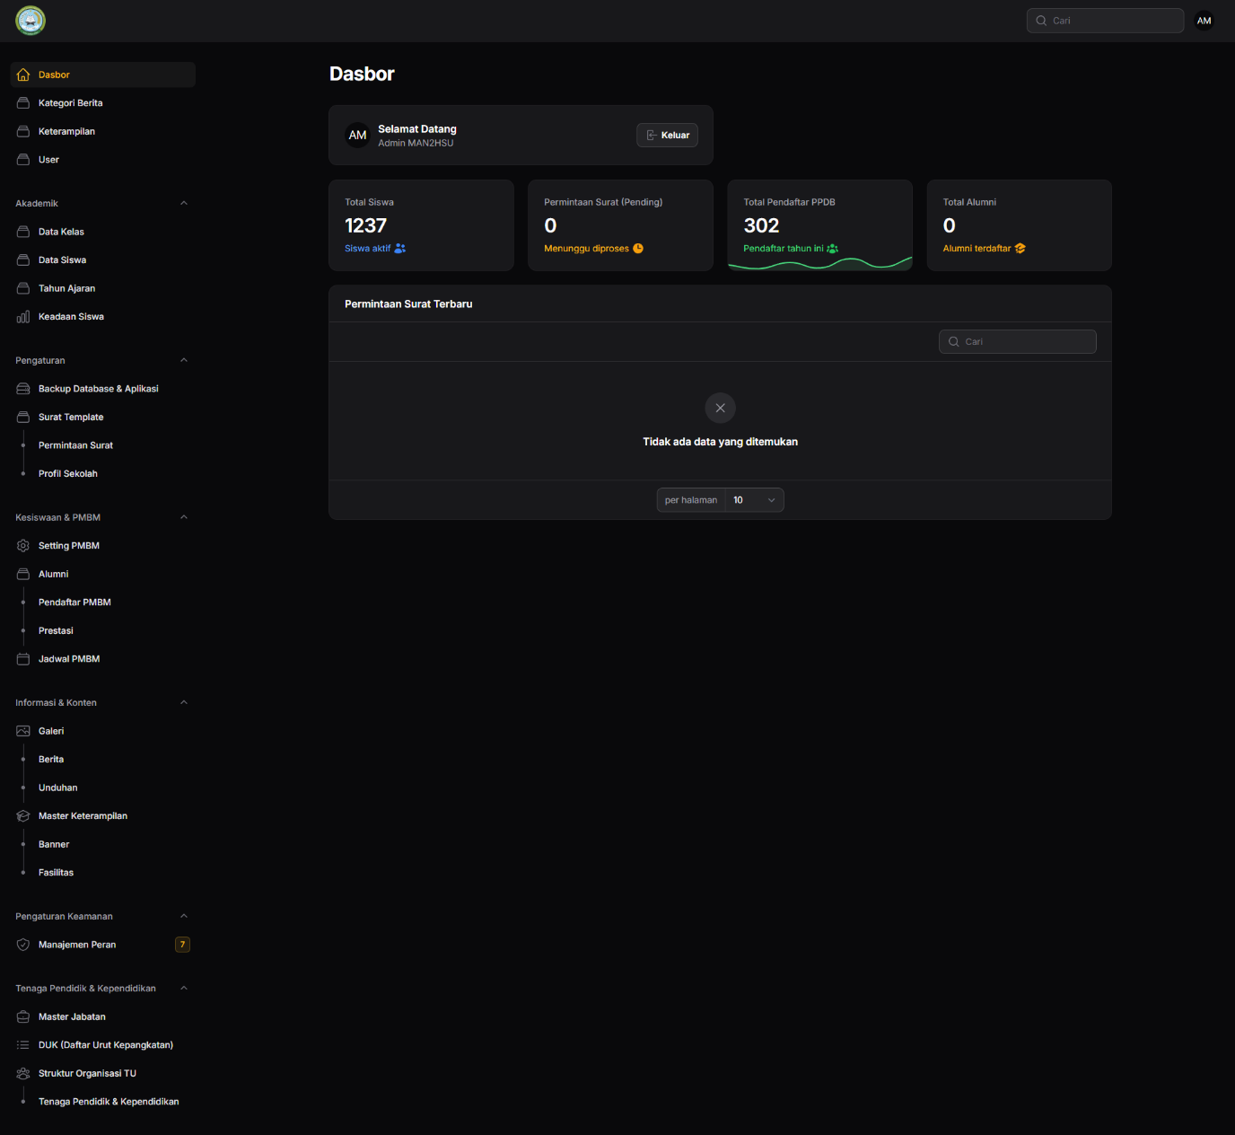The image size is (1235, 1135).
Task: Click the AM avatar in the top bar
Action: coord(1204,21)
